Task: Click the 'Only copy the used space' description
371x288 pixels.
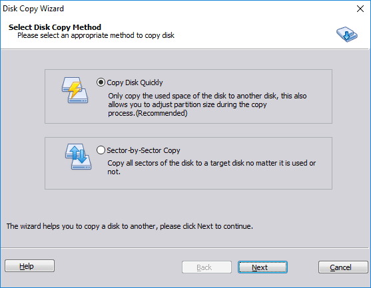Action: [x=207, y=104]
